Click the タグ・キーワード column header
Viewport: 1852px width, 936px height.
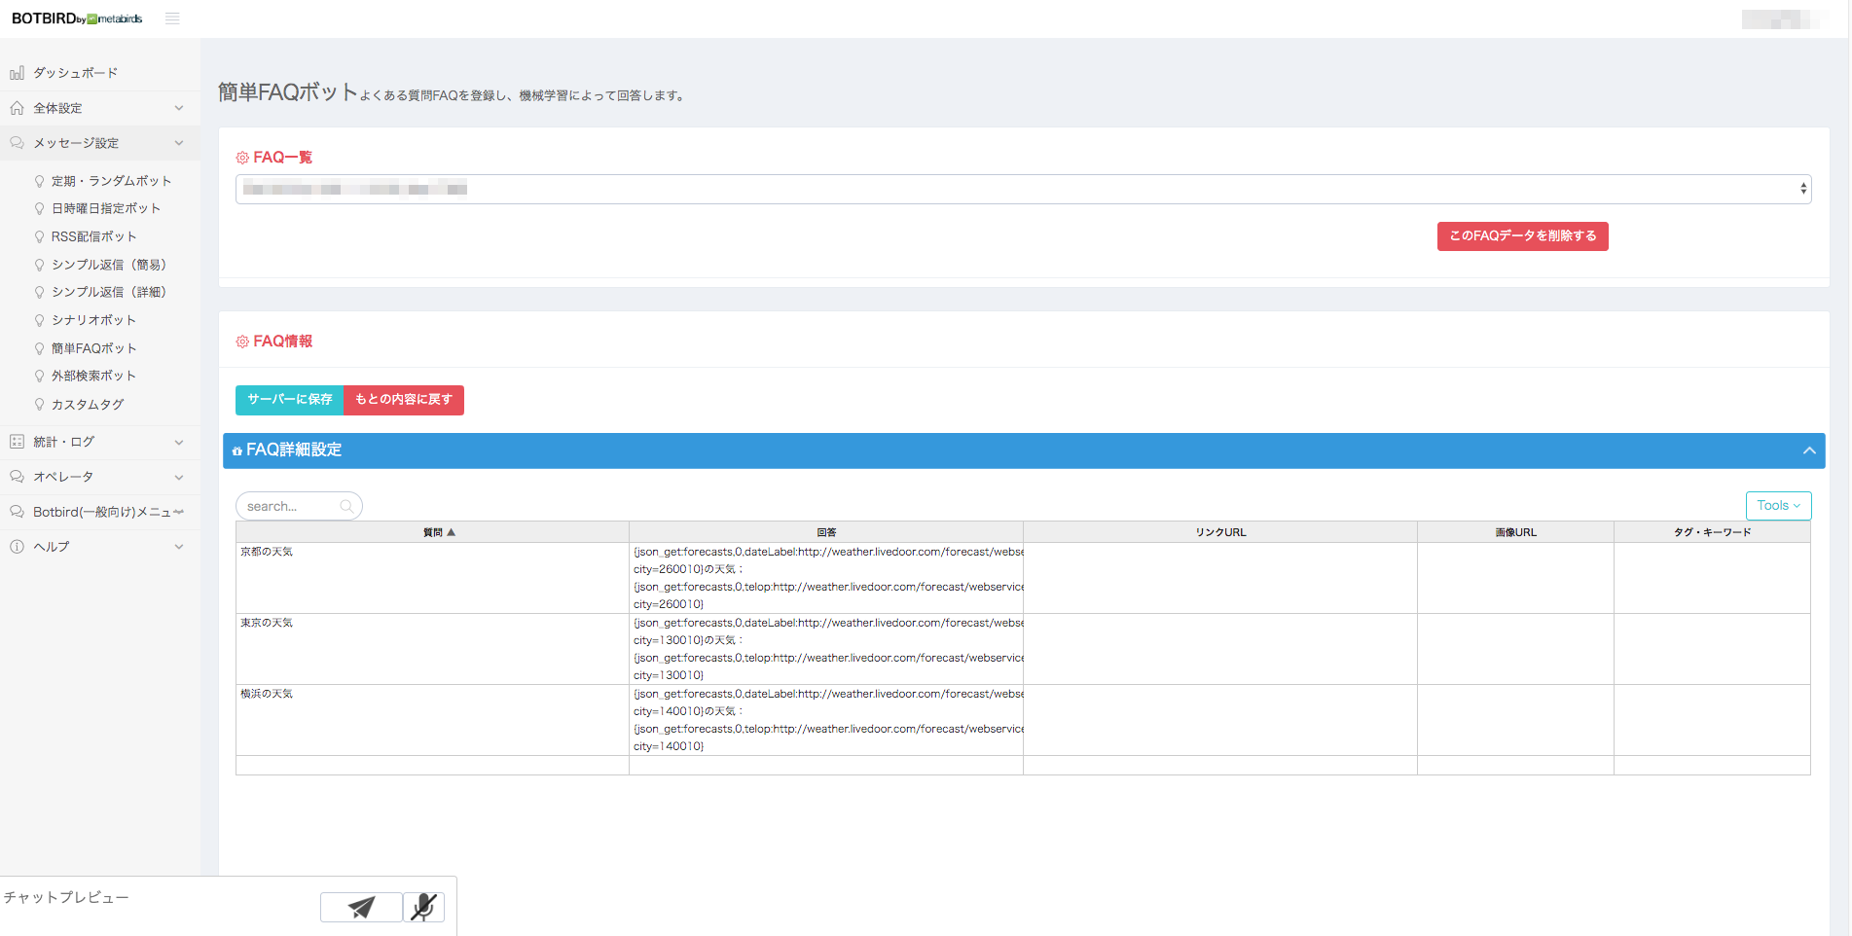(1712, 532)
